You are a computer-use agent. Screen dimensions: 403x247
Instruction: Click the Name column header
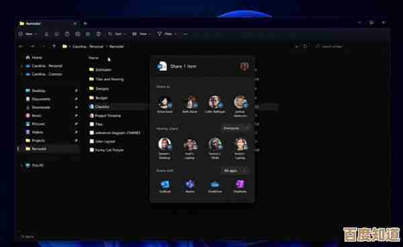(93, 58)
